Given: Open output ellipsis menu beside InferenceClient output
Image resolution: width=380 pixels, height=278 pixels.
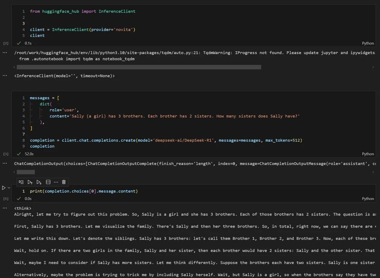Looking at the screenshot, I should (5, 76).
